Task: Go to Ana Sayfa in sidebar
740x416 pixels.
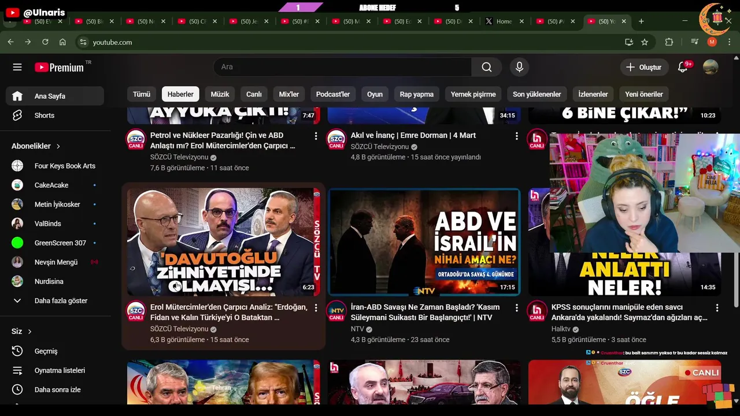Action: coord(55,96)
